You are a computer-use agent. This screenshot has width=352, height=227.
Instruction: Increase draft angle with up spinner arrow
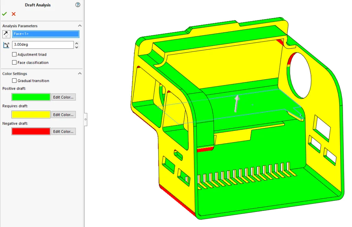pos(76,43)
